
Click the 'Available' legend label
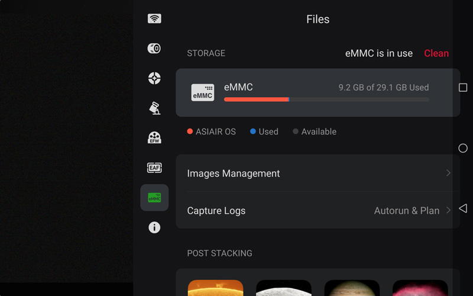(319, 131)
